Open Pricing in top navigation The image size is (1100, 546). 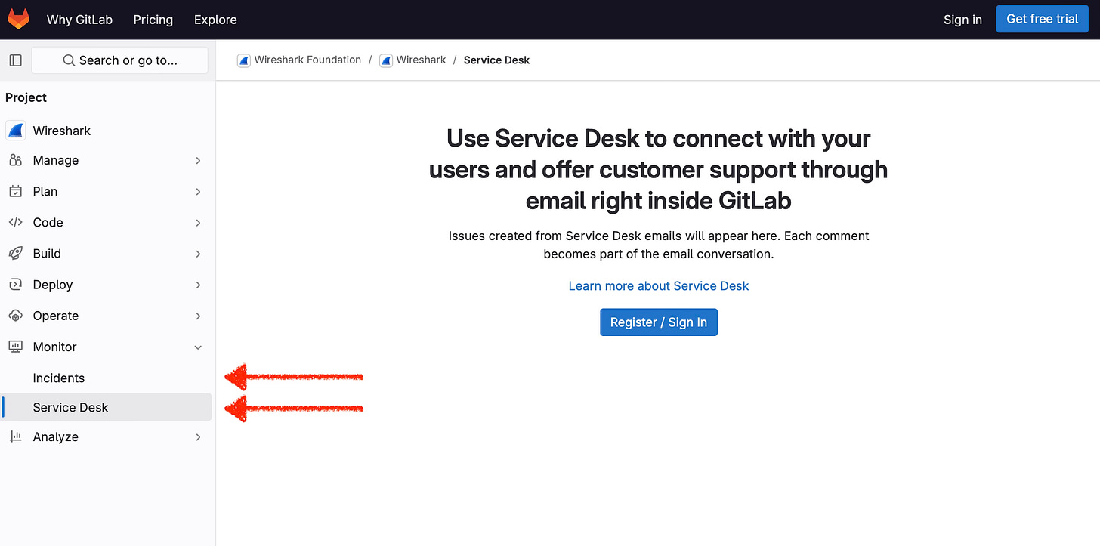153,20
